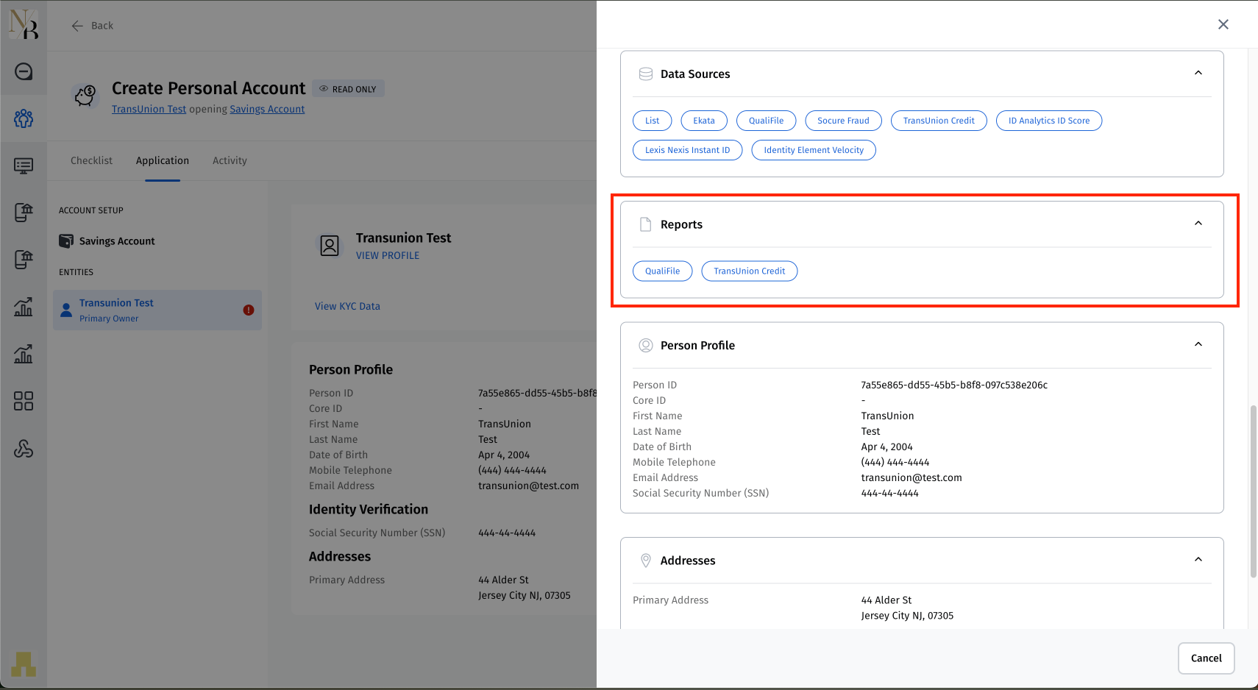Screen dimensions: 1258x690
Task: Open the Savings Account link in header
Action: click(267, 109)
